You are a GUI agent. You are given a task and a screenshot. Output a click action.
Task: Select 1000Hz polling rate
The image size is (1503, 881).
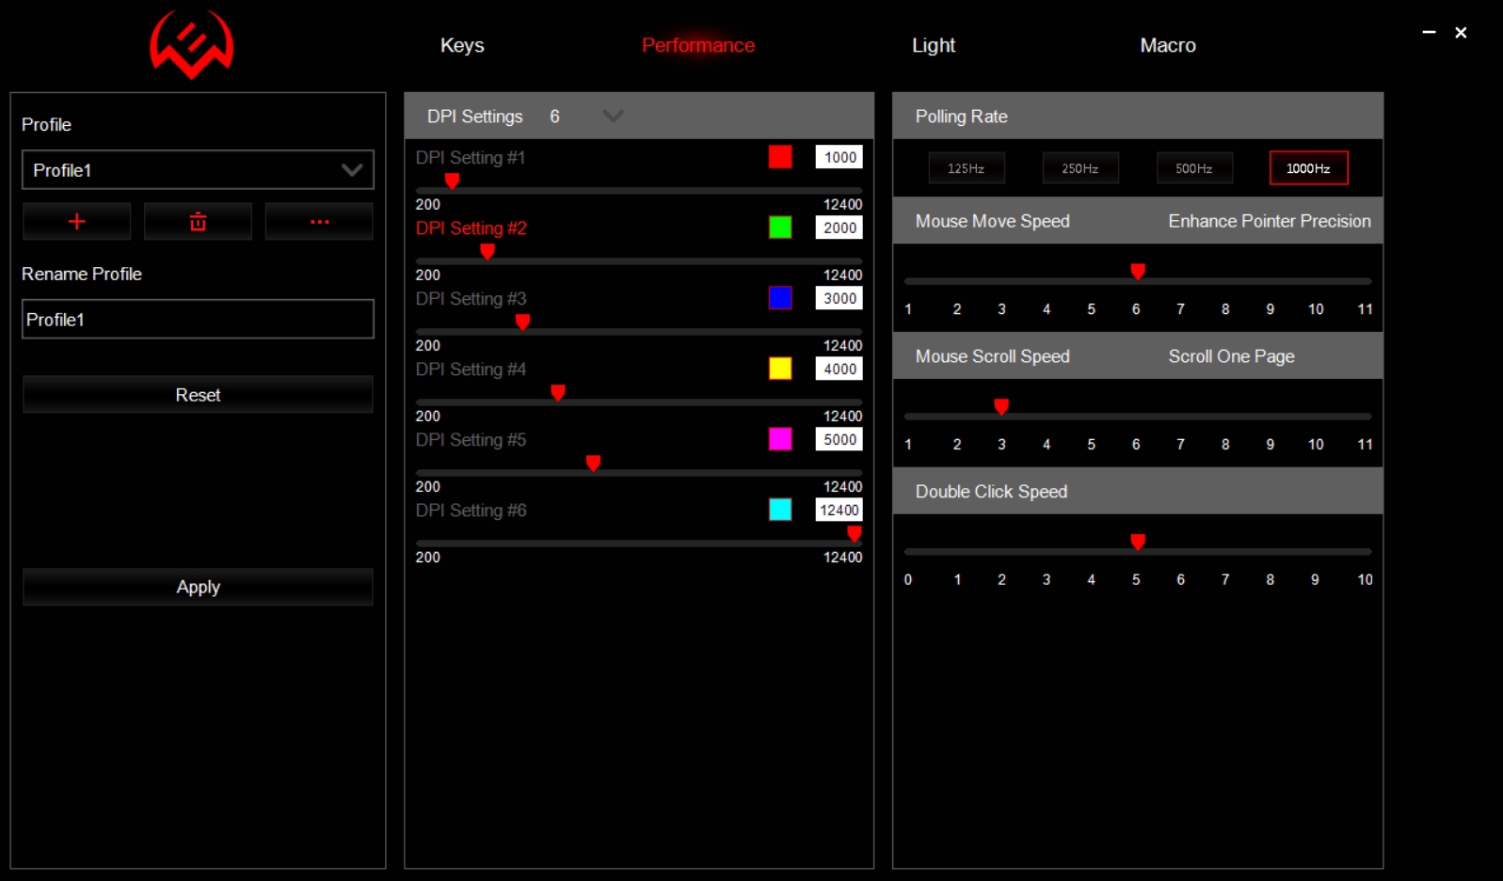tap(1308, 168)
